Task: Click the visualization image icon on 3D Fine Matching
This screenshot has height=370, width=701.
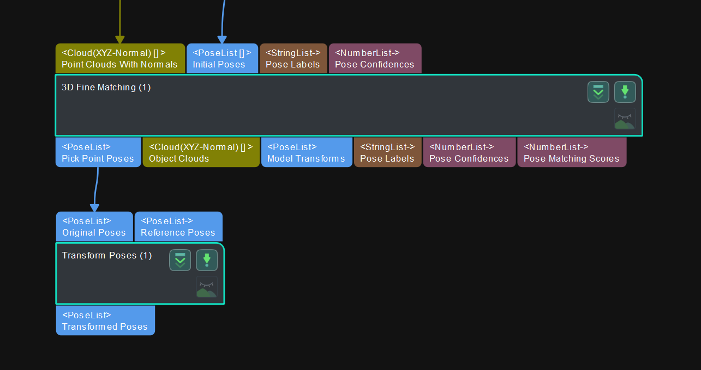Action: [x=625, y=119]
